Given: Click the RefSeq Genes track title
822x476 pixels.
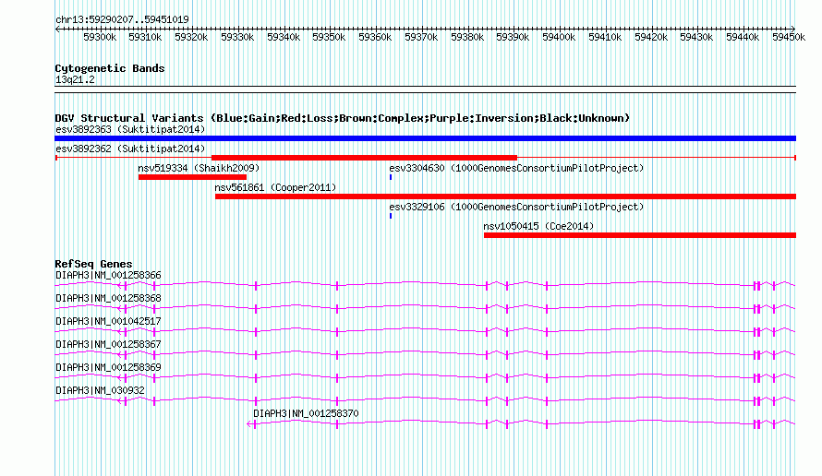Looking at the screenshot, I should [93, 264].
